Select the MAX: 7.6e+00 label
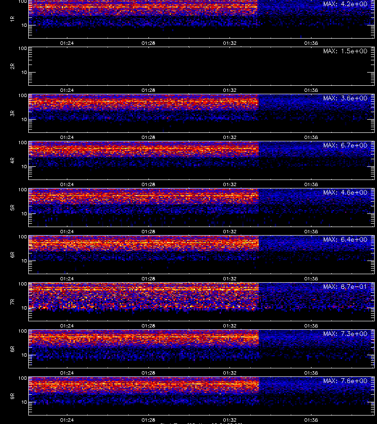 click(345, 381)
